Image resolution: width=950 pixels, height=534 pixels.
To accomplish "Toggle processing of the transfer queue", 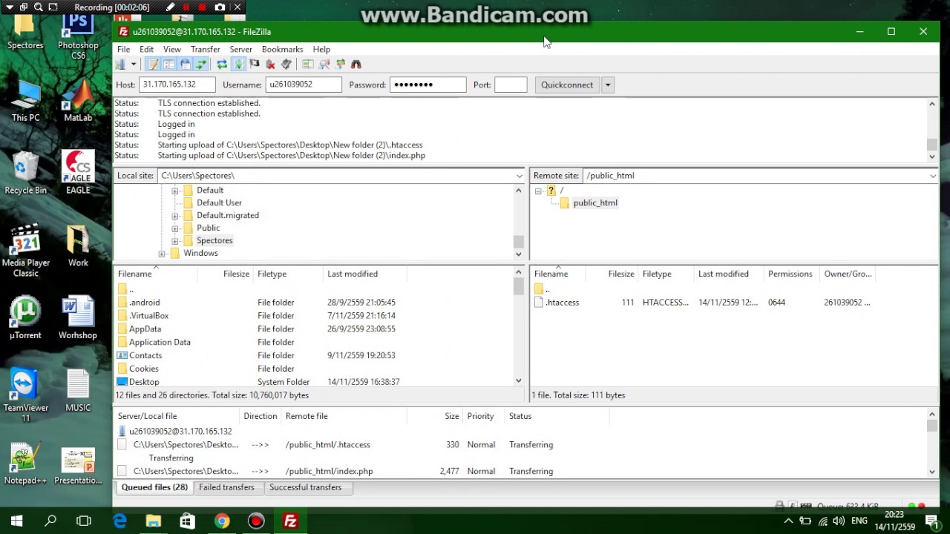I will tap(238, 65).
